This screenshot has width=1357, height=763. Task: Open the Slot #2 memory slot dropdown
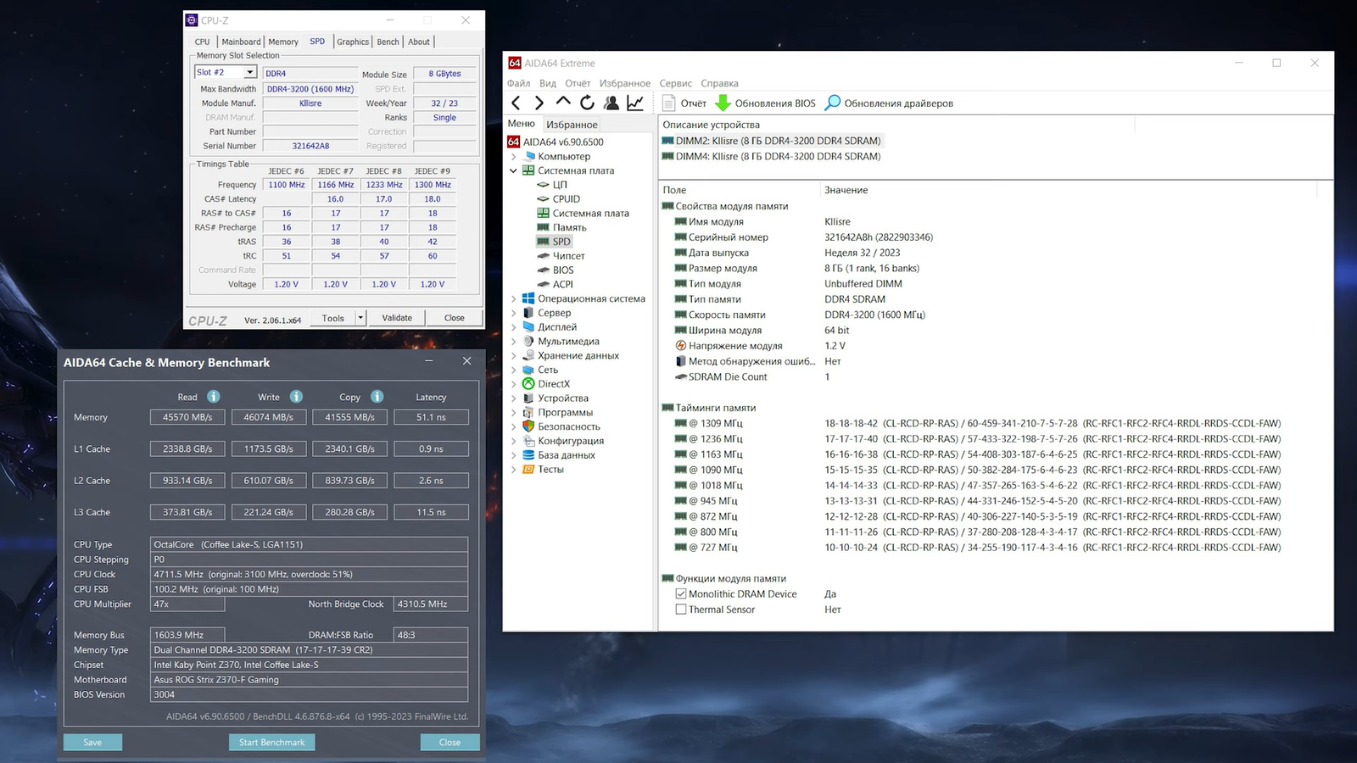point(249,73)
